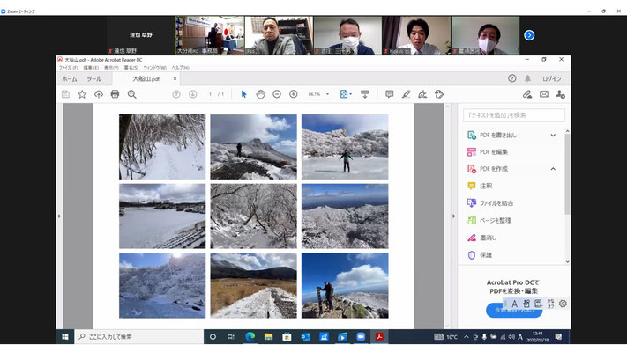627x352 pixels.
Task: Select the person on frozen pond photo
Action: 345,147
